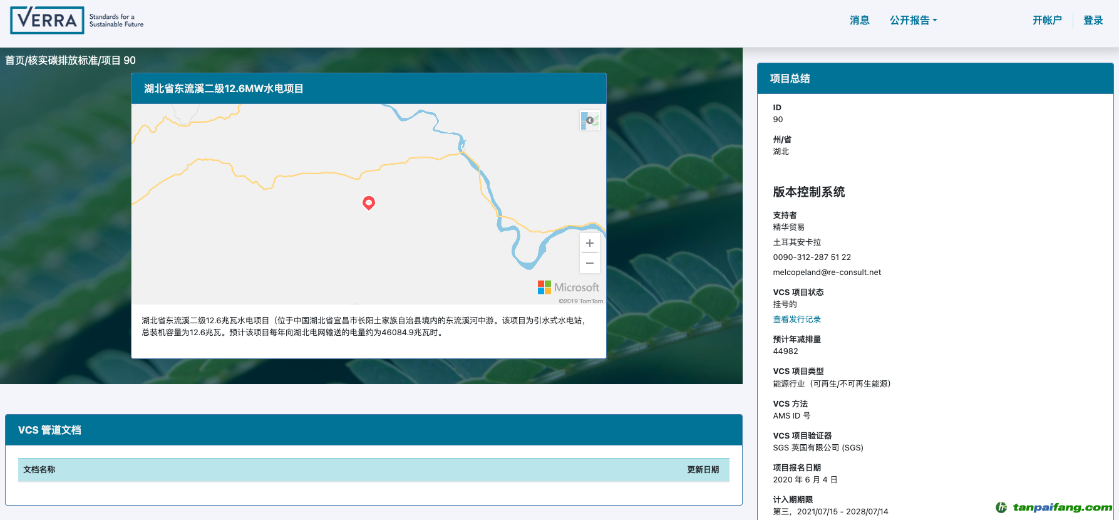This screenshot has width=1119, height=520.
Task: Click the ©2019 TomTom copyright text
Action: click(580, 301)
